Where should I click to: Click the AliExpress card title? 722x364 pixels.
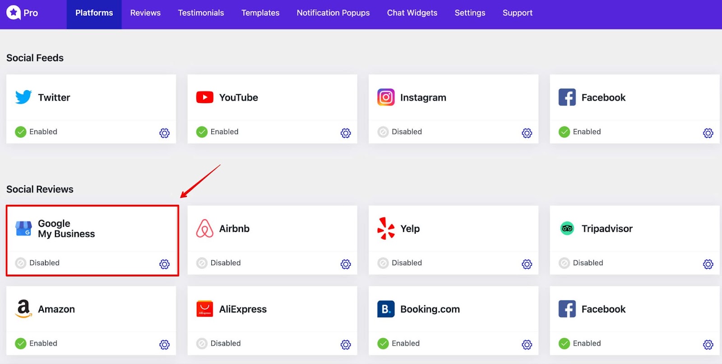coord(243,309)
